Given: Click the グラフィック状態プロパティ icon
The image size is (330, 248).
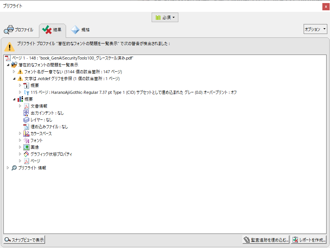Looking at the screenshot, I should pos(26,154).
